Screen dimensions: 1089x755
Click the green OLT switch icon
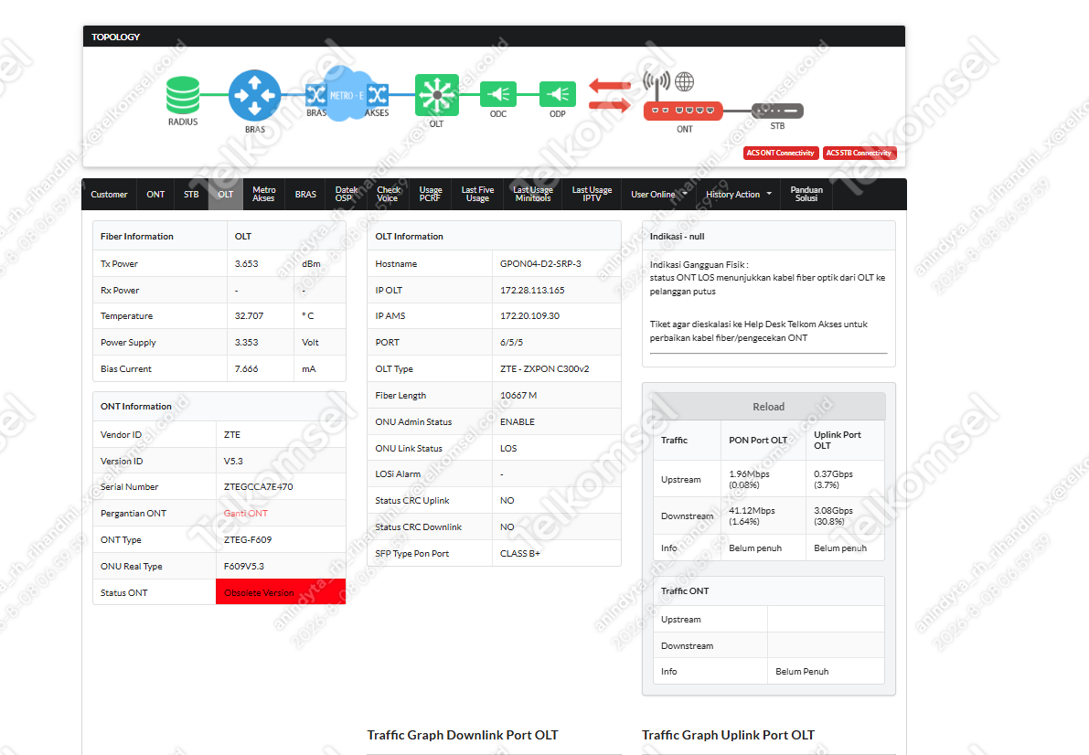[437, 95]
